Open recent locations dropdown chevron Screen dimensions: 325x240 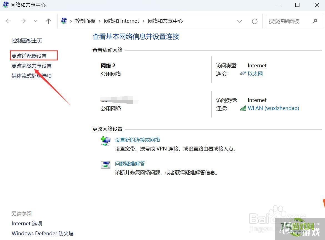click(36, 21)
